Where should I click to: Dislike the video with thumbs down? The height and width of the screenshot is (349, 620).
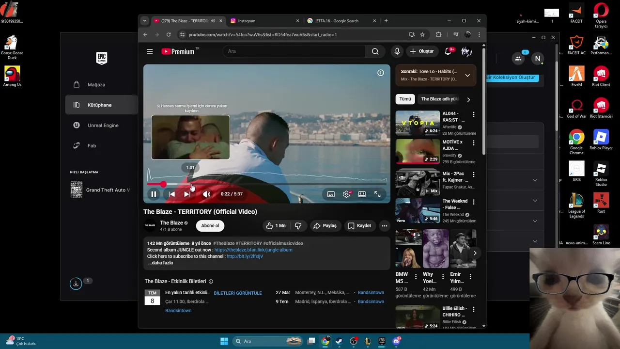298,225
